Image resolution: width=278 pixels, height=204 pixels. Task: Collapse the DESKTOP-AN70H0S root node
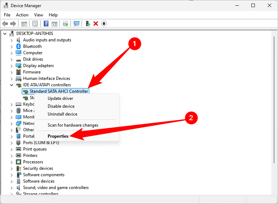pos(5,34)
